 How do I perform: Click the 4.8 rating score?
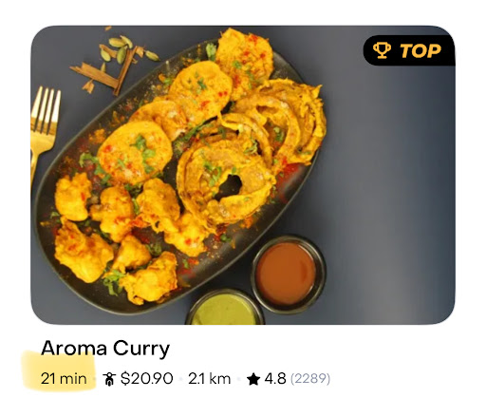(x=275, y=379)
